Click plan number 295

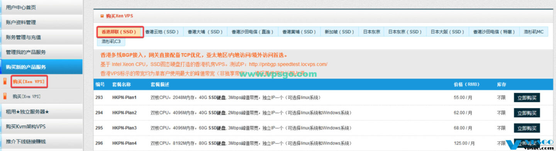[x=99, y=128]
